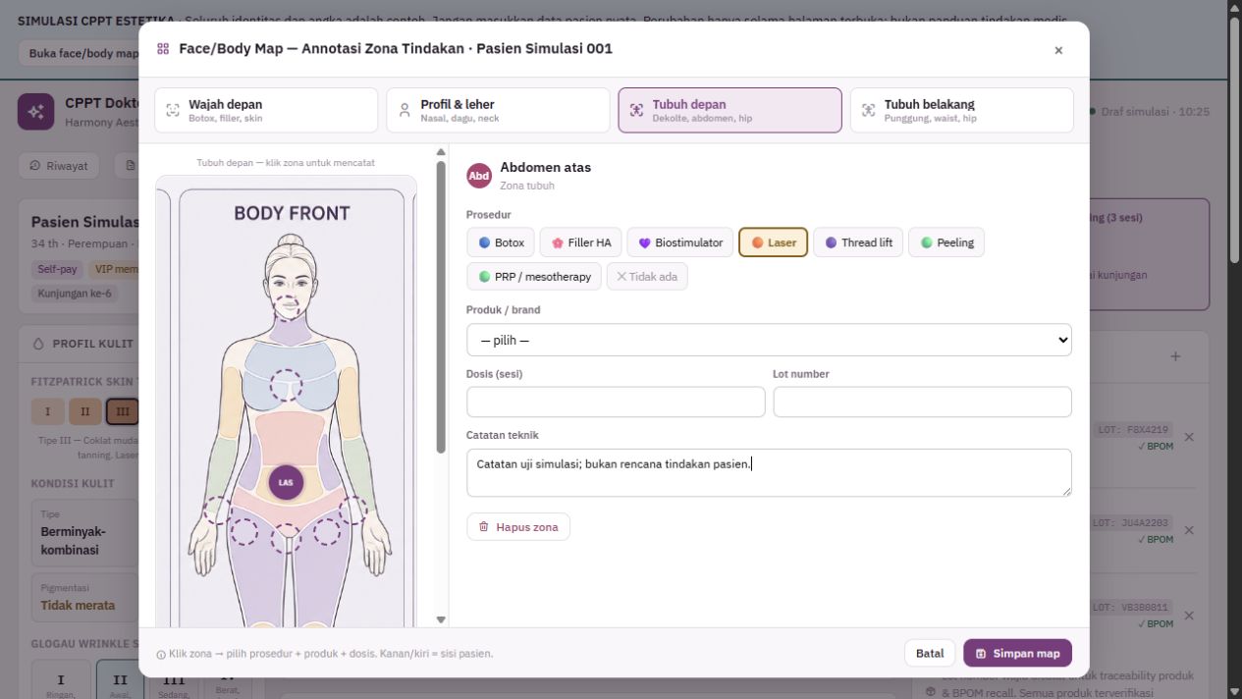Click the LAS marker on the abdomen
Screen dimensions: 1242x699
tap(286, 482)
